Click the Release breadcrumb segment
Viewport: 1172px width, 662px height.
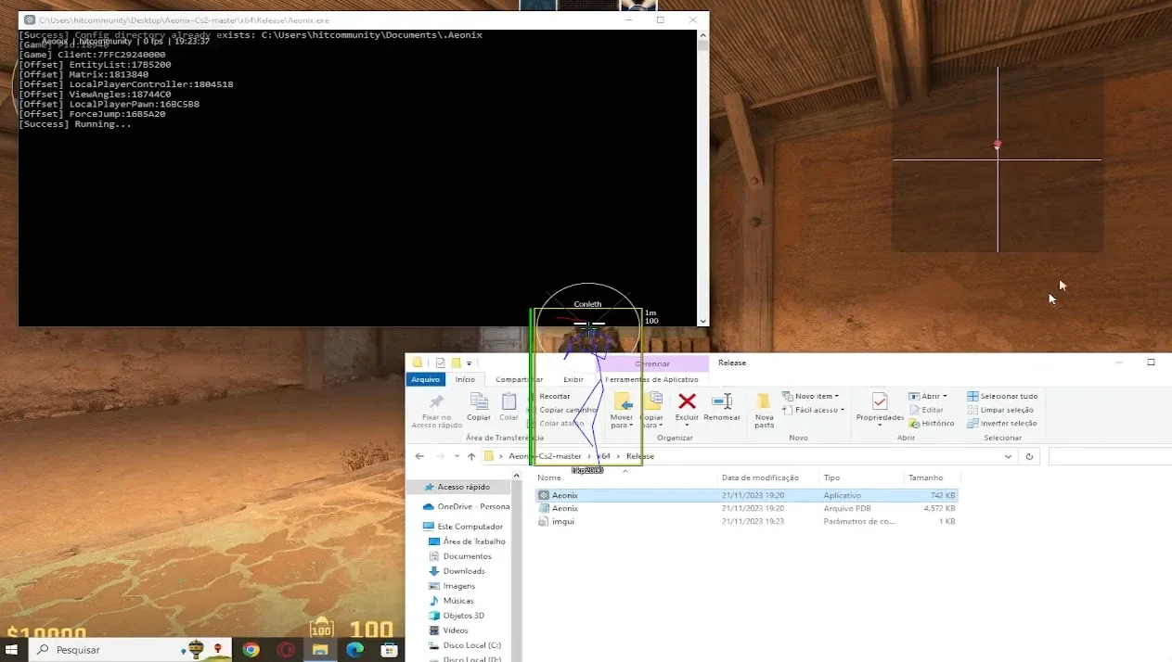tap(640, 456)
